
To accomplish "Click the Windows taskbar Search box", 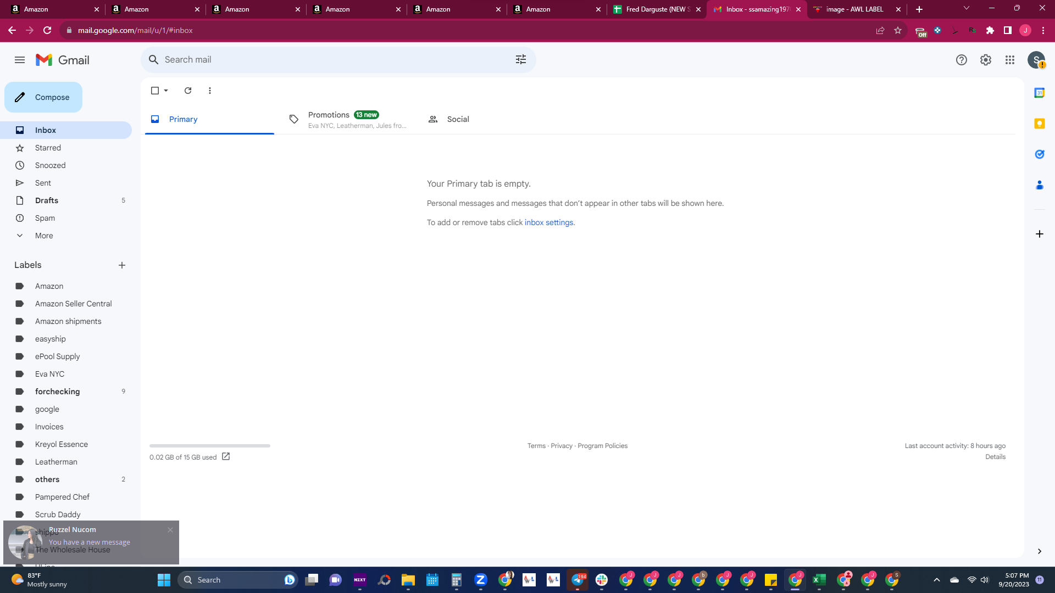I will click(x=237, y=580).
